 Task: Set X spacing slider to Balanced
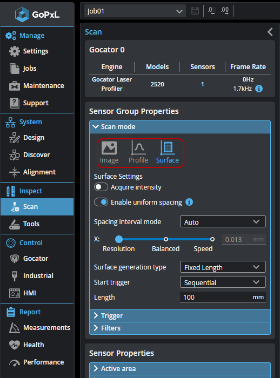pos(166,239)
